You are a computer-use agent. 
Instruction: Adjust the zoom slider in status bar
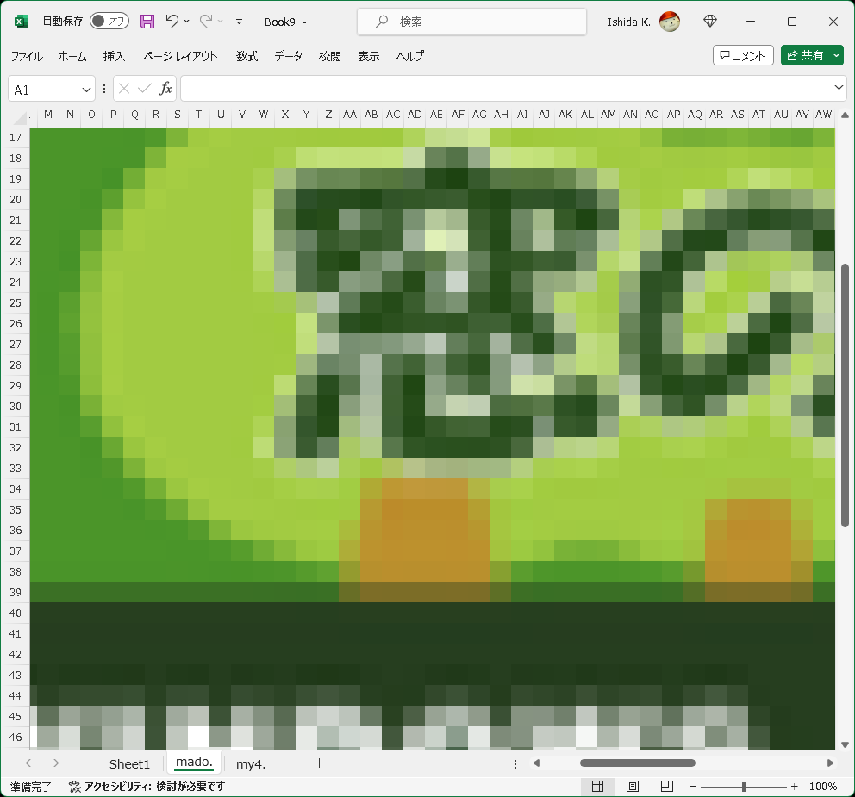point(744,786)
